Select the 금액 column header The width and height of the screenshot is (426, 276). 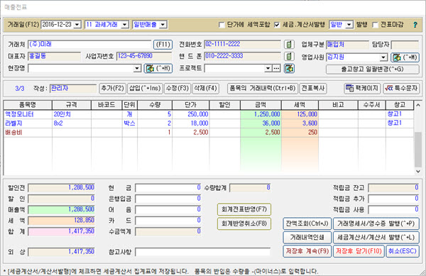pyautogui.click(x=261, y=105)
